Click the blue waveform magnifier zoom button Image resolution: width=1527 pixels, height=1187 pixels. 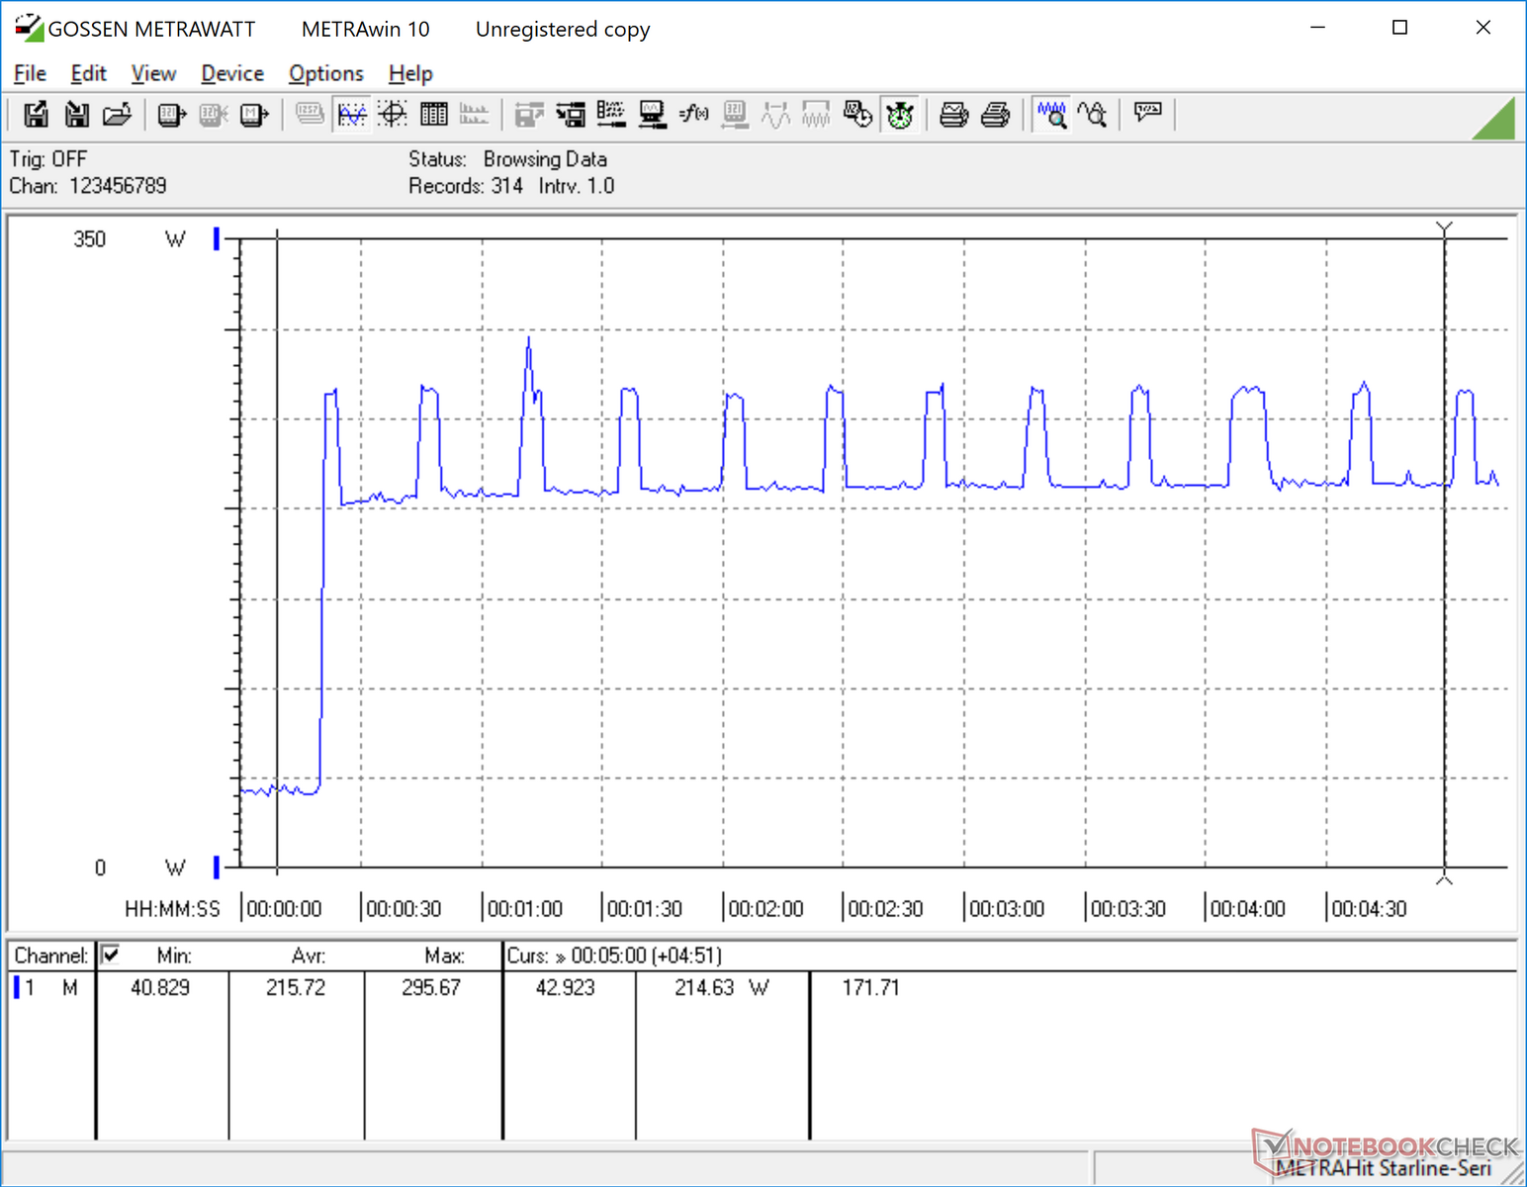[x=1051, y=115]
